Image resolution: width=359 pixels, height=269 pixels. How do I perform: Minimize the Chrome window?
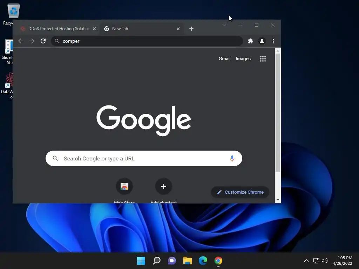(x=241, y=25)
